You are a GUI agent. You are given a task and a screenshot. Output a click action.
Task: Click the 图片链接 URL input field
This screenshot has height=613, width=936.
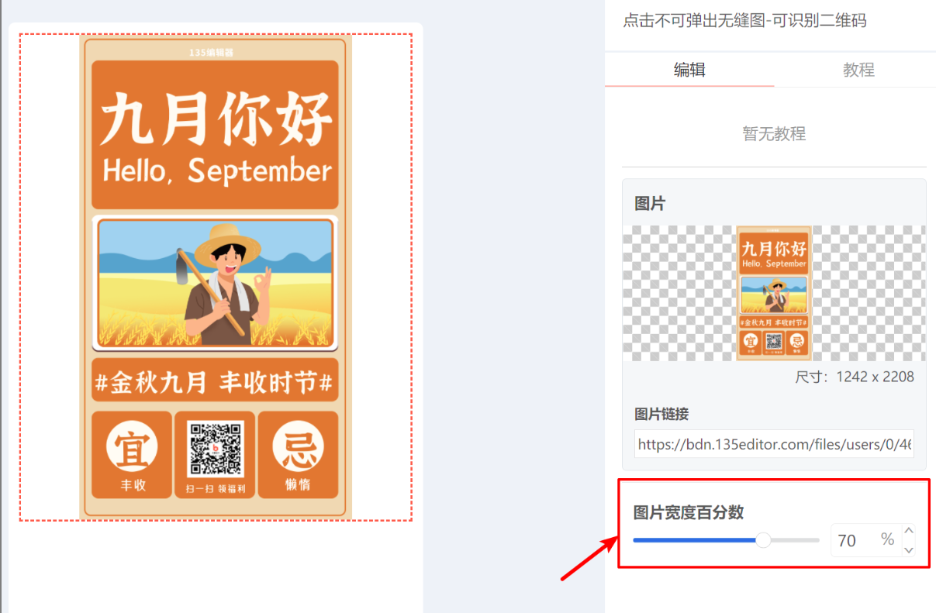[774, 444]
